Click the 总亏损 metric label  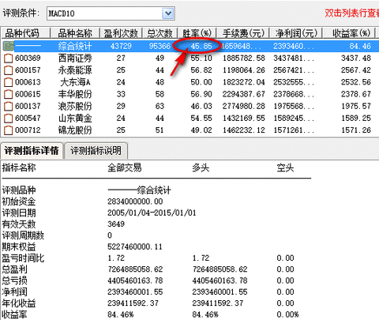(x=14, y=280)
